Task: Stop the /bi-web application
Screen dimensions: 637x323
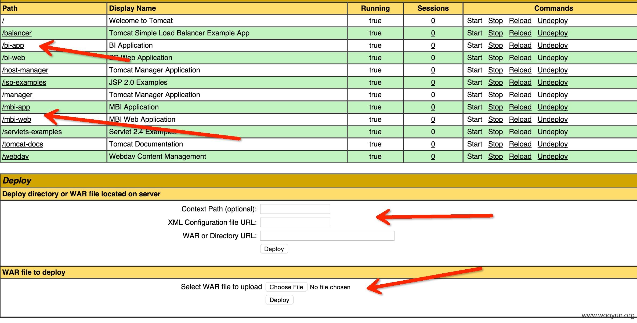Action: [495, 58]
